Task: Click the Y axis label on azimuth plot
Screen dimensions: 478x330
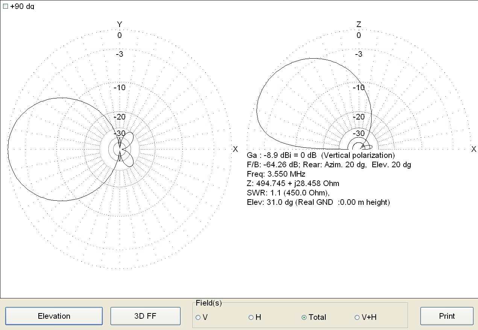Action: [x=120, y=25]
